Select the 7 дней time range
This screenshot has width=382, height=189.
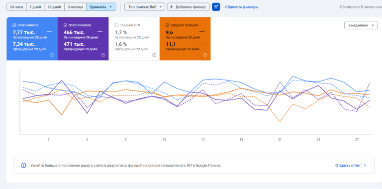[35, 7]
